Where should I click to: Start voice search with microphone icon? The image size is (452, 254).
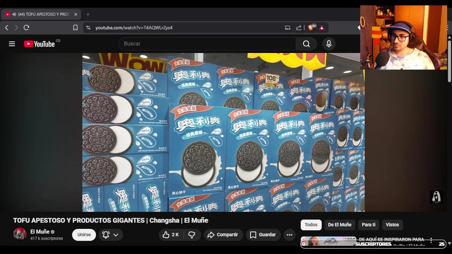[329, 44]
